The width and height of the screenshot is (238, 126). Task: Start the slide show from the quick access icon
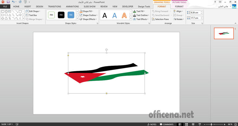click(x=25, y=2)
